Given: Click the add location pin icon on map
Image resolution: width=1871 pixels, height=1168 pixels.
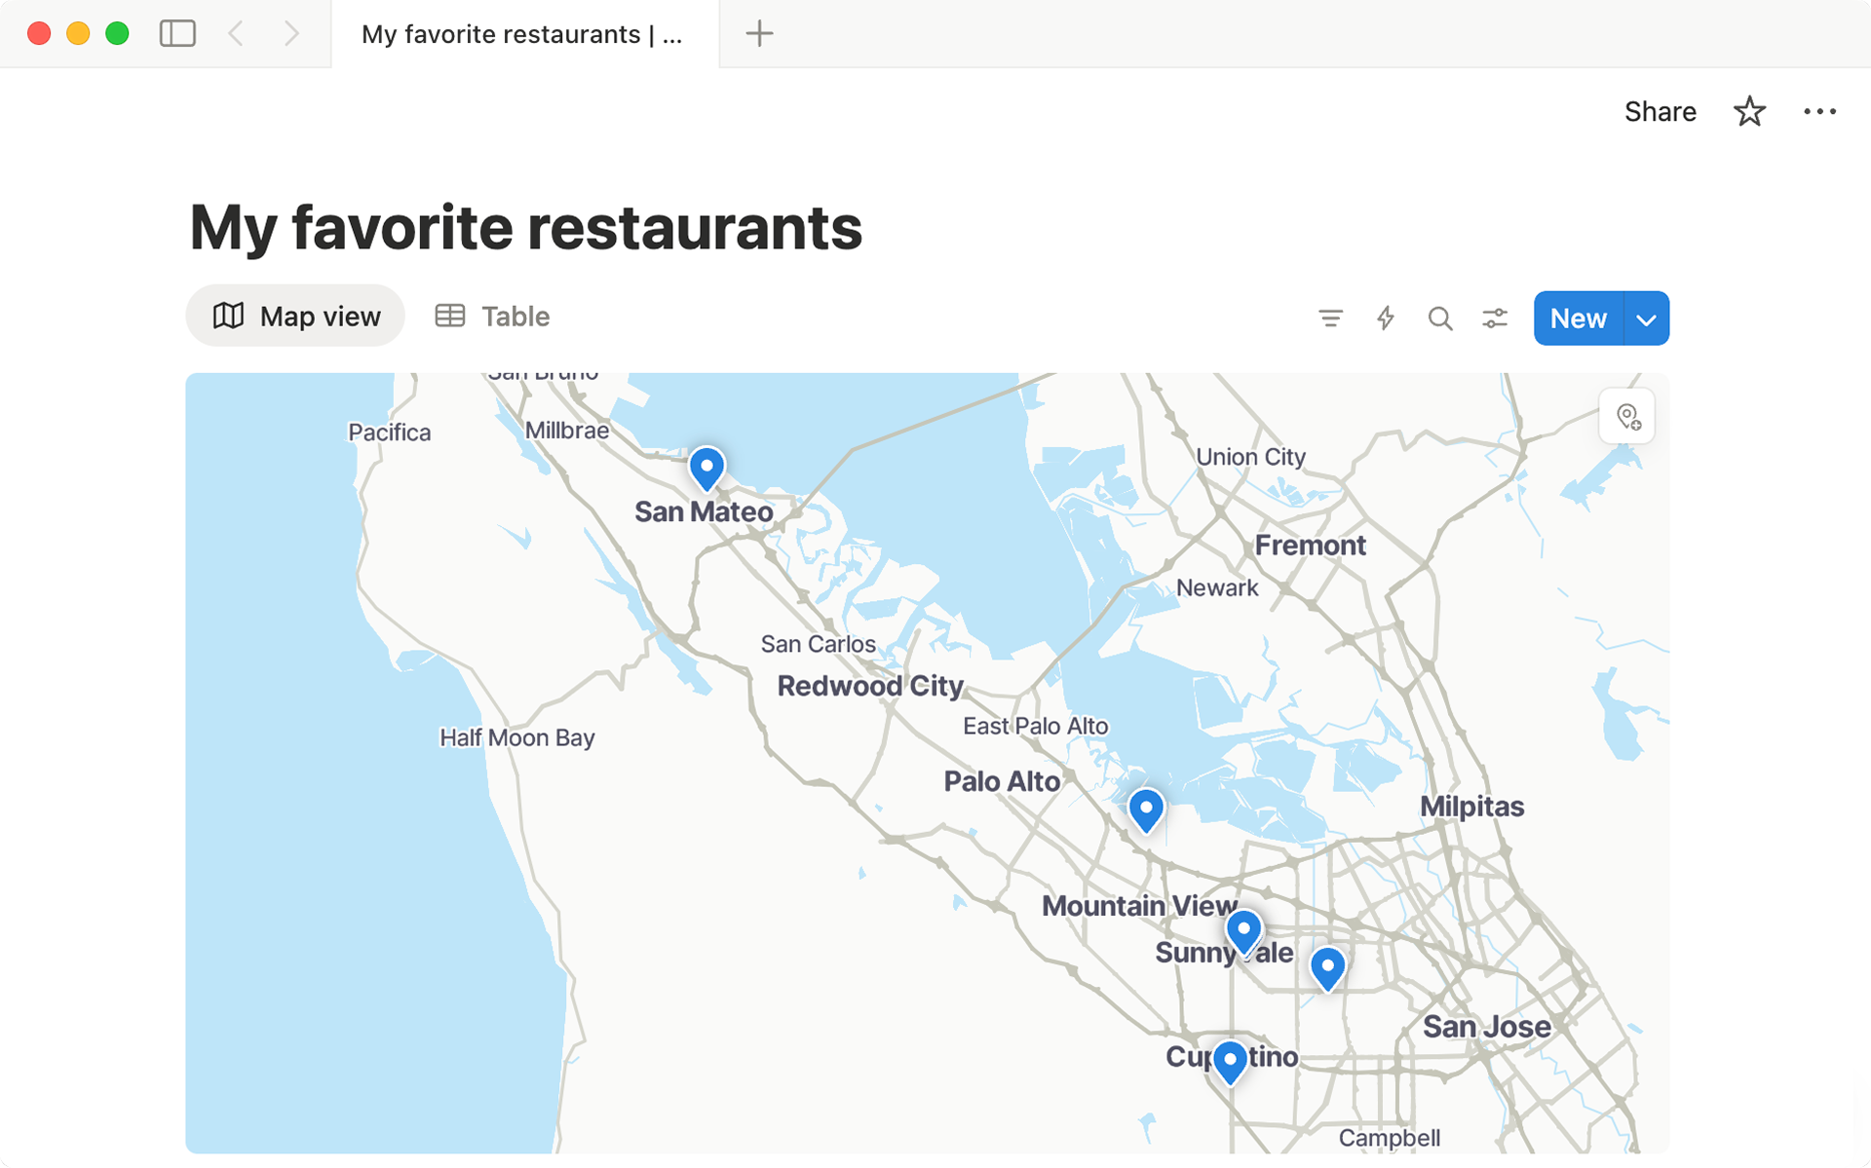Looking at the screenshot, I should (x=1625, y=415).
